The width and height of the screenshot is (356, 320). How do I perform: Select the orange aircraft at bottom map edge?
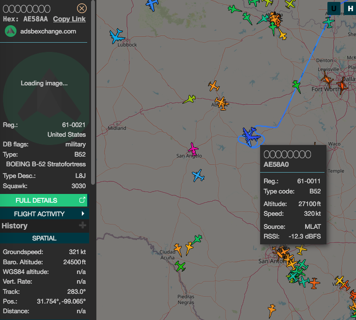272,310
